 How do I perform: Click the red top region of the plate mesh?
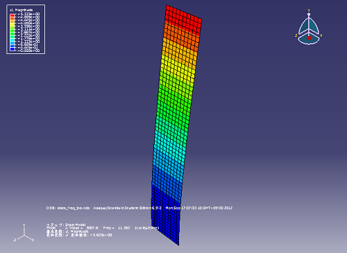183,19
